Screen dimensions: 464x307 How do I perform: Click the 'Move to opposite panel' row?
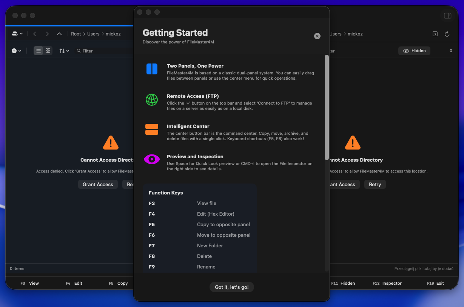200,235
